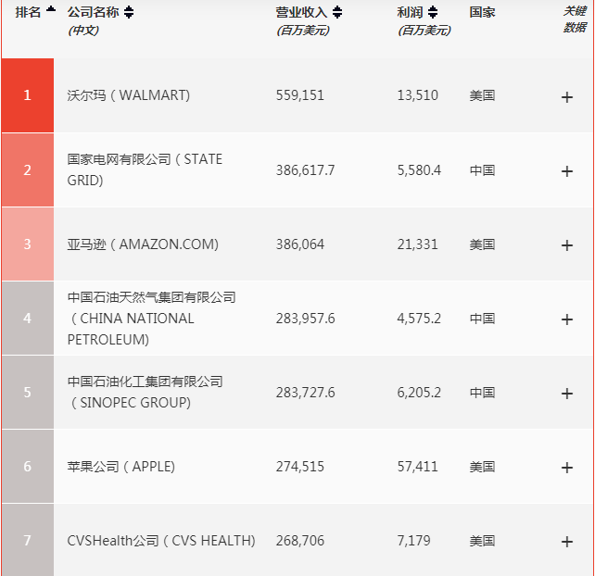The height and width of the screenshot is (576, 595).
Task: Sort table by 排名 column arrow
Action: click(50, 11)
